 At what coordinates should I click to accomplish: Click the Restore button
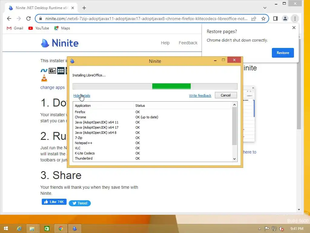283,53
